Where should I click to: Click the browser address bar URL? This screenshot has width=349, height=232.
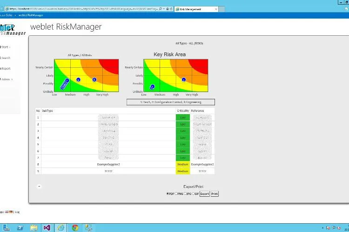(x=83, y=9)
